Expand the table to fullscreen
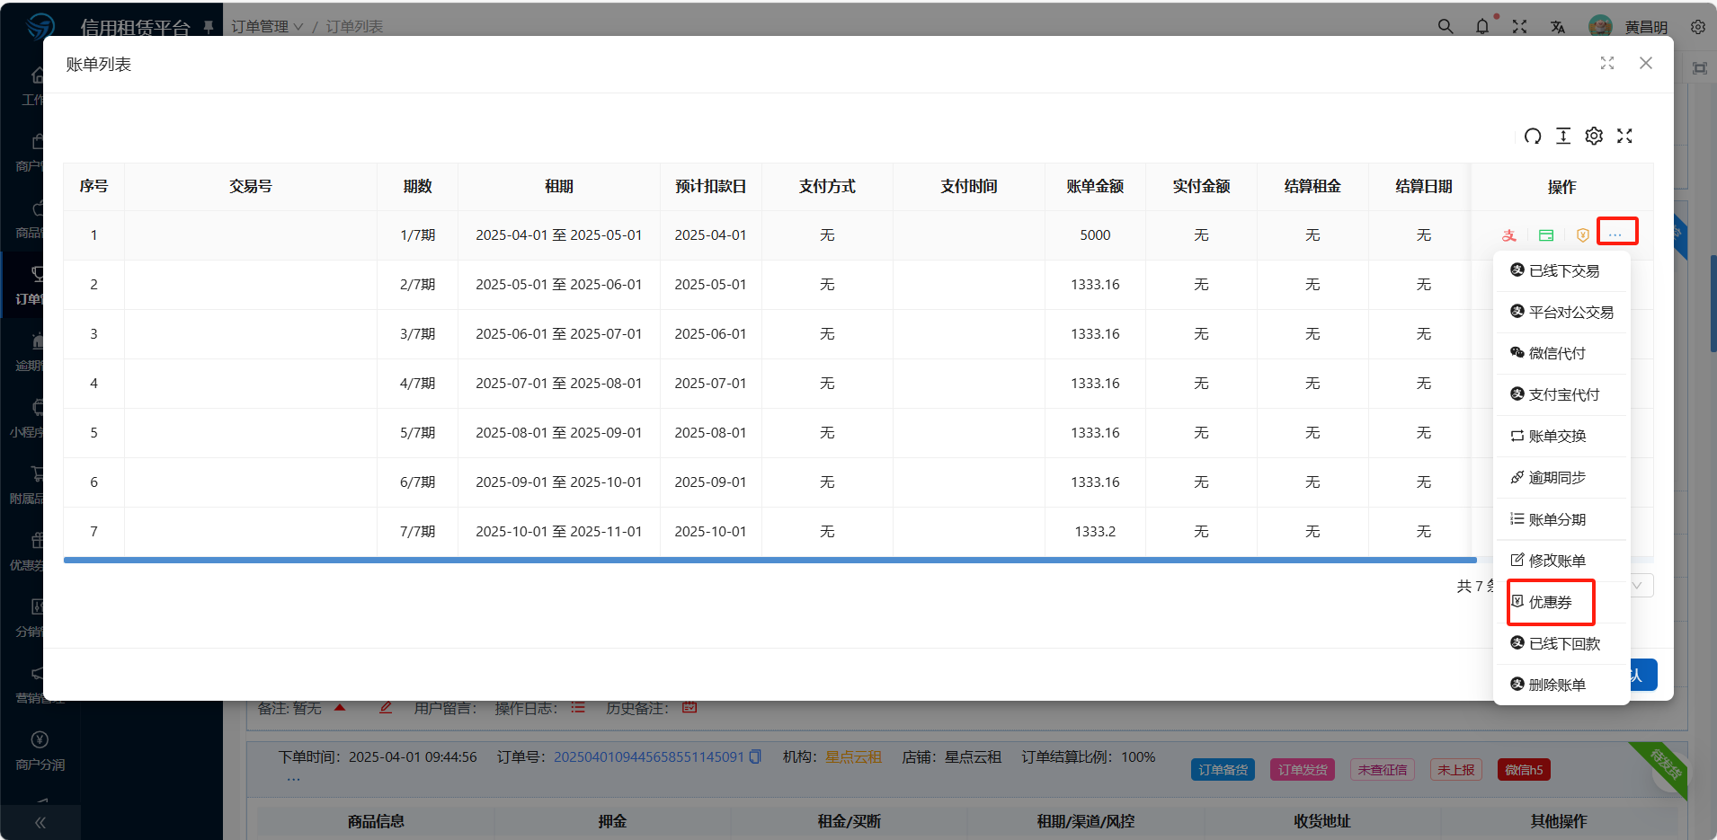This screenshot has height=840, width=1717. [1624, 136]
